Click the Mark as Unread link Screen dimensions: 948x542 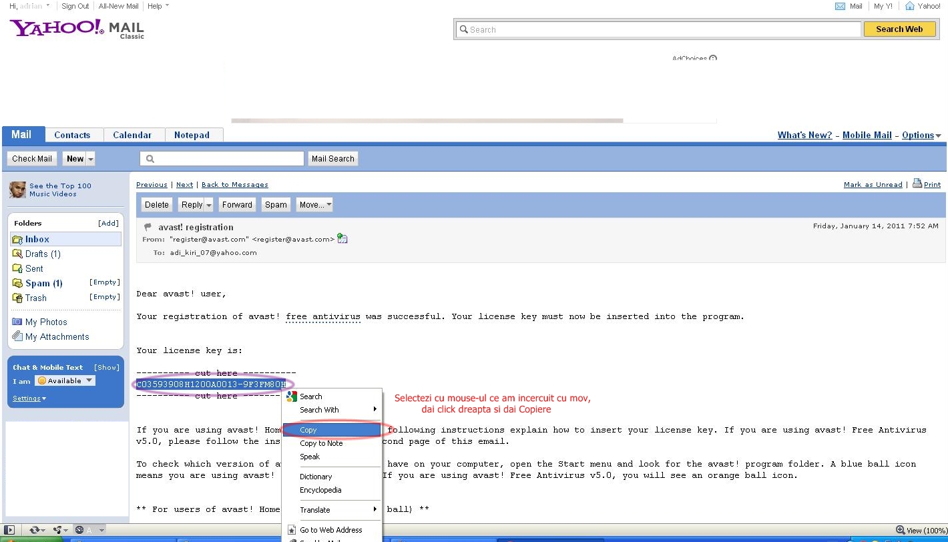click(x=873, y=185)
